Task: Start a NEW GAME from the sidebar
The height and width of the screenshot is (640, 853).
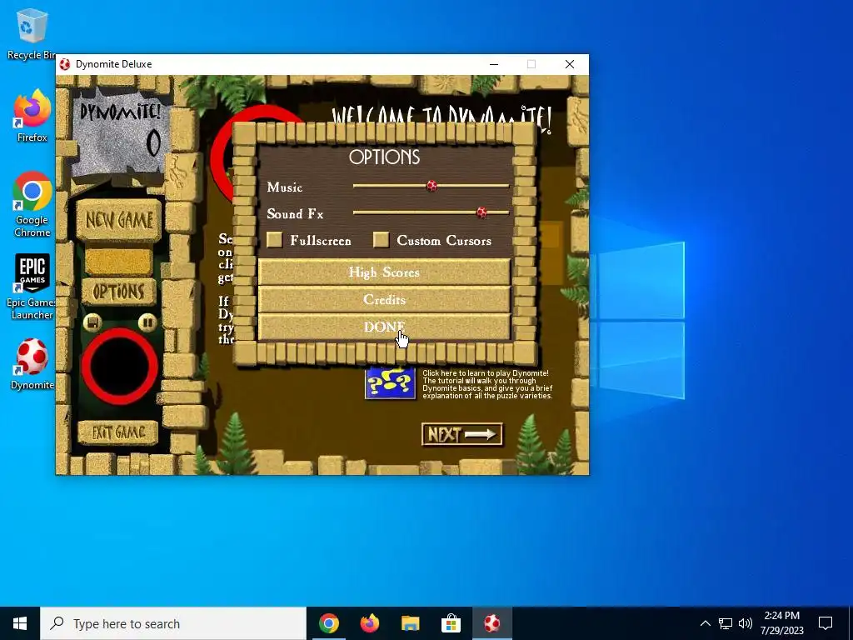Action: tap(119, 220)
